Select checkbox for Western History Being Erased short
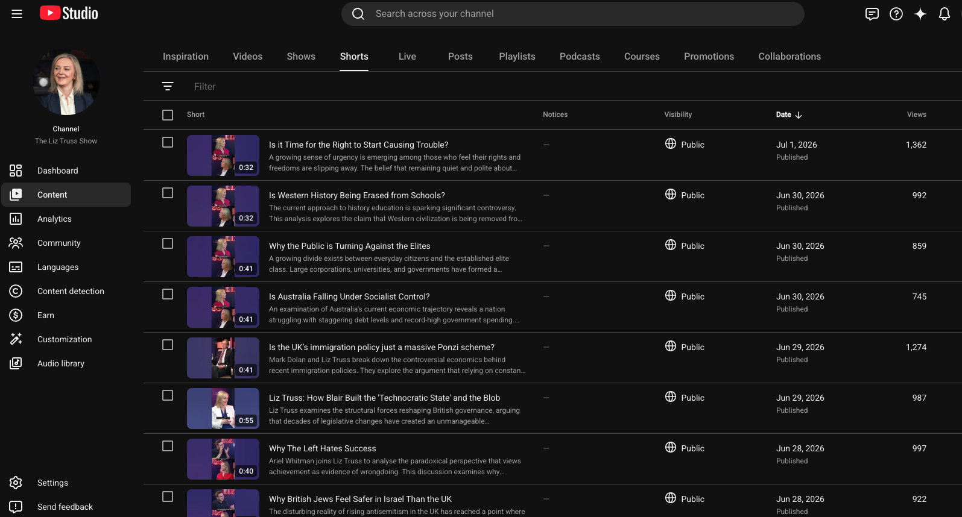The height and width of the screenshot is (517, 962). click(x=168, y=193)
